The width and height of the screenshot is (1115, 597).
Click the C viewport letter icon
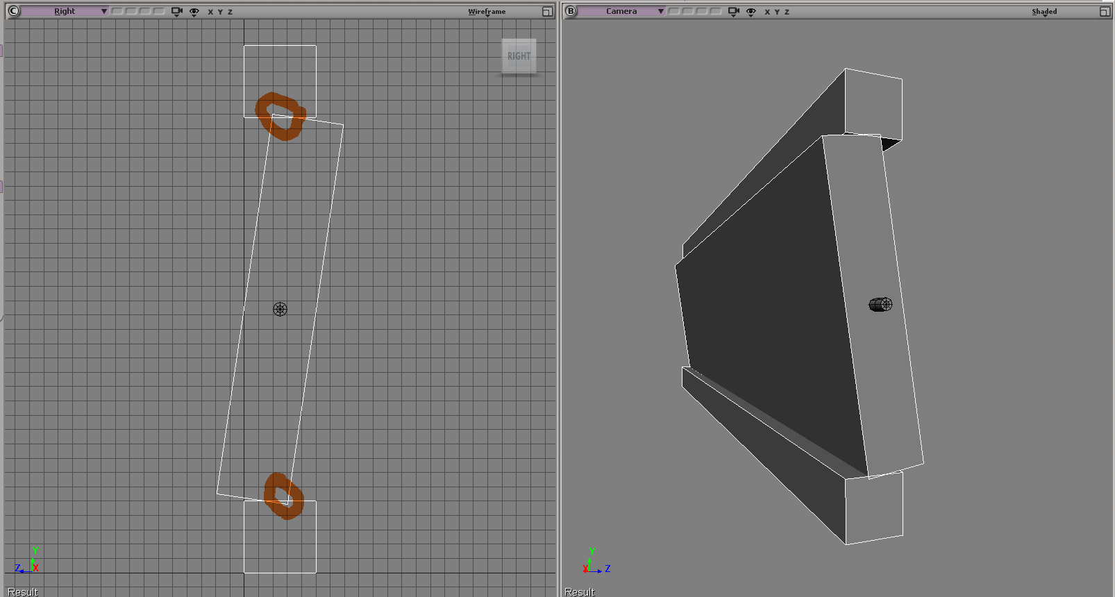pyautogui.click(x=14, y=11)
